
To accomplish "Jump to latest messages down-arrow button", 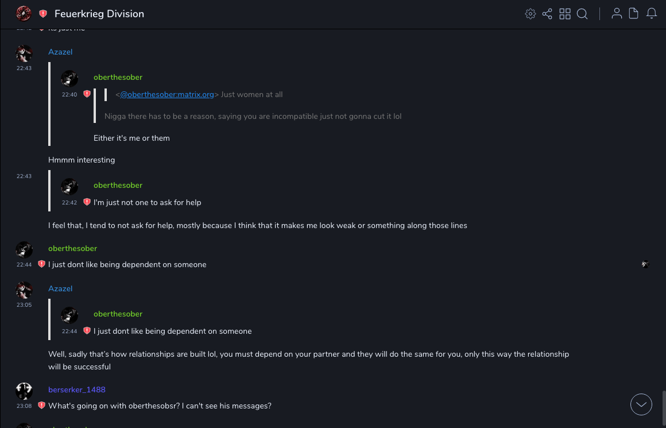I will pyautogui.click(x=641, y=404).
